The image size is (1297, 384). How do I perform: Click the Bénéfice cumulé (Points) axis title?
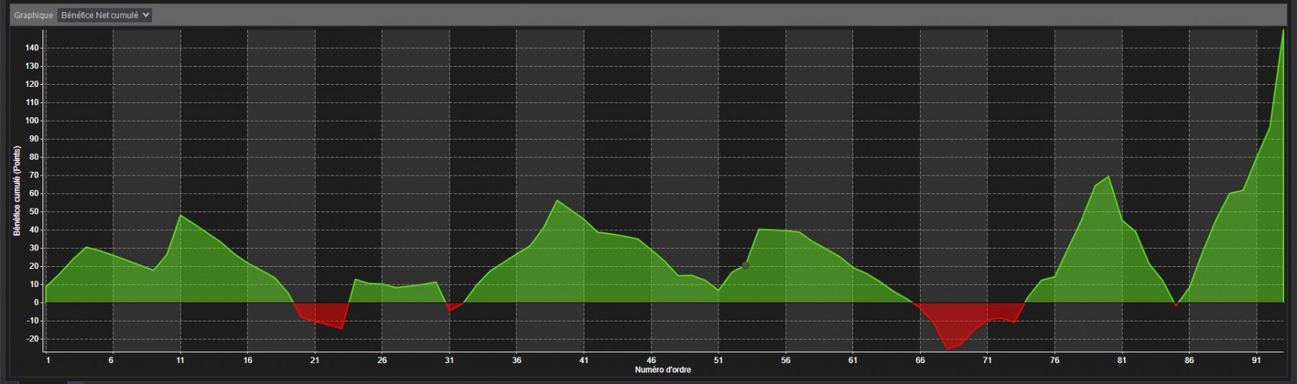click(17, 191)
